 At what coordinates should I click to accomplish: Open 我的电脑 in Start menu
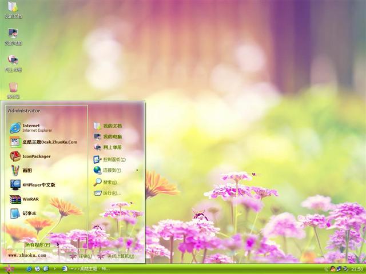coord(108,136)
